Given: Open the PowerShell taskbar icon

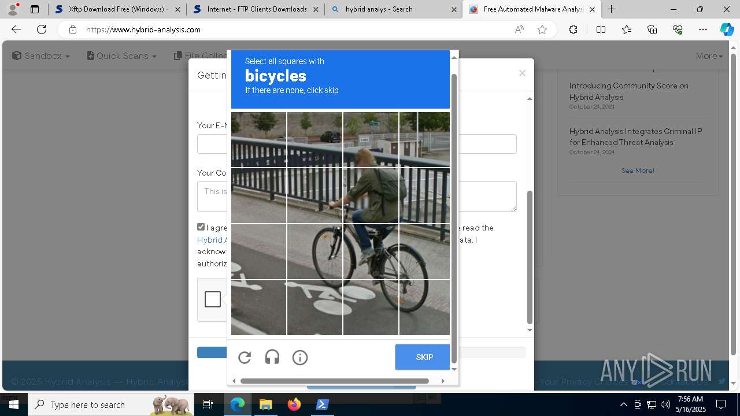Looking at the screenshot, I should click(323, 404).
